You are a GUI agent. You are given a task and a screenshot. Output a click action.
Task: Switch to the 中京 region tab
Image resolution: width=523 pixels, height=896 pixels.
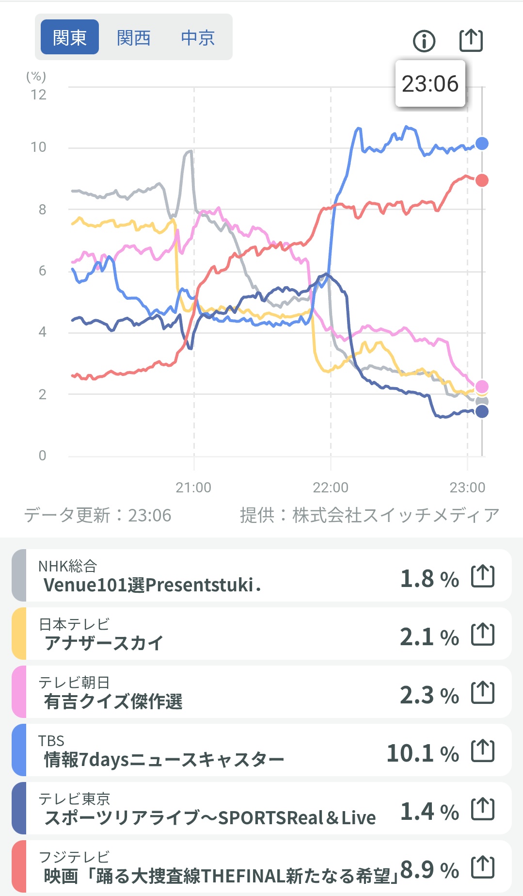pyautogui.click(x=198, y=37)
